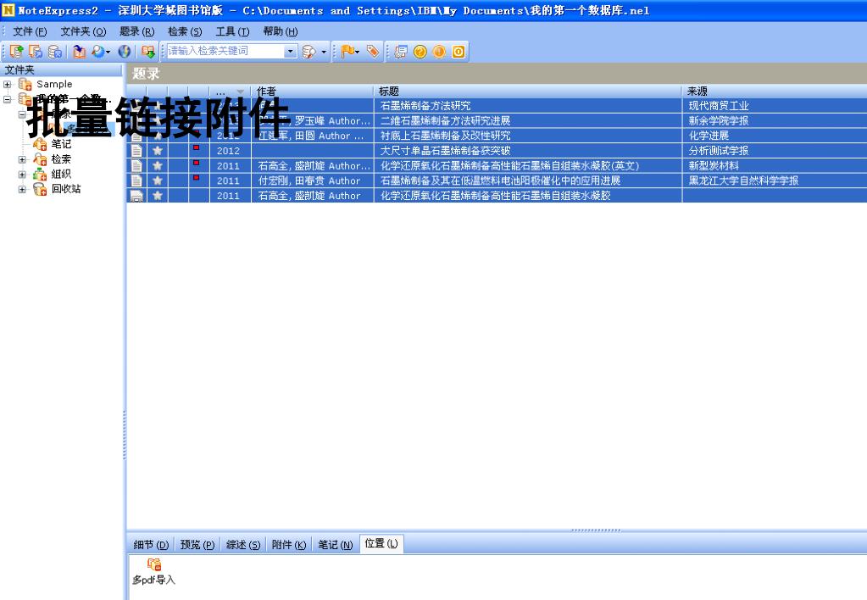Click the 多pdf导入 attachment icon
The width and height of the screenshot is (867, 600).
[x=154, y=564]
